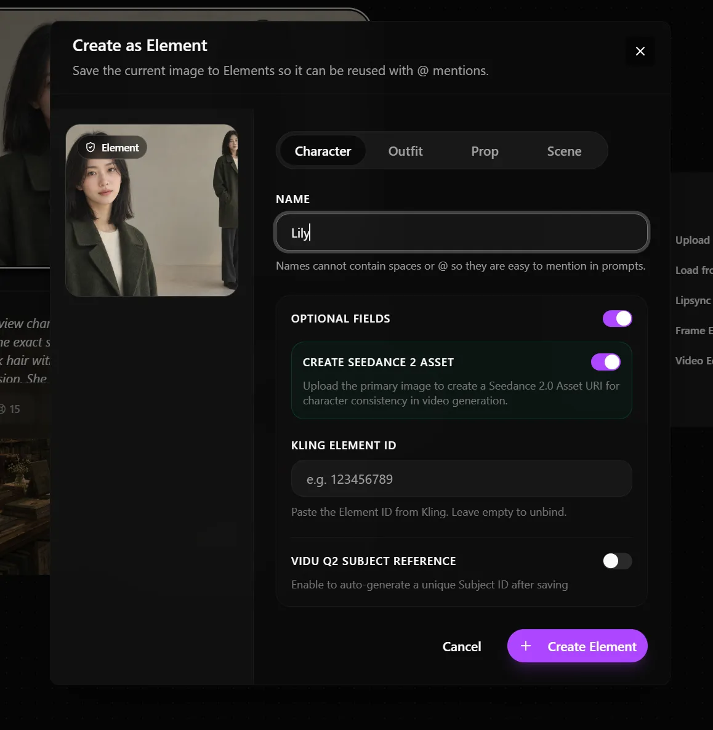Viewport: 713px width, 730px height.
Task: Close the Create as Element dialog
Action: (640, 51)
